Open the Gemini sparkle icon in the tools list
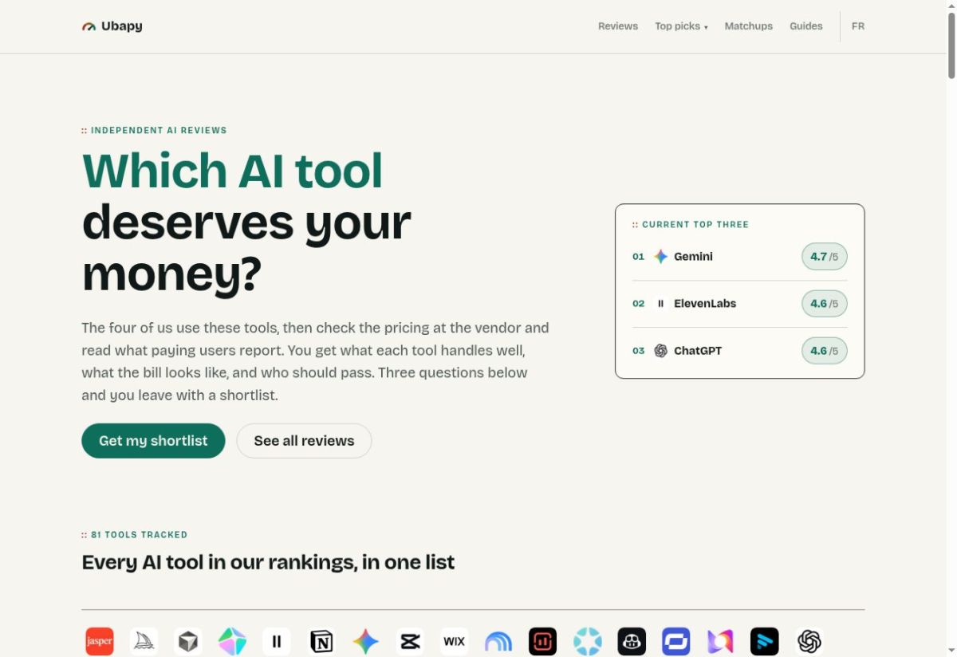The height and width of the screenshot is (657, 957). coord(365,641)
